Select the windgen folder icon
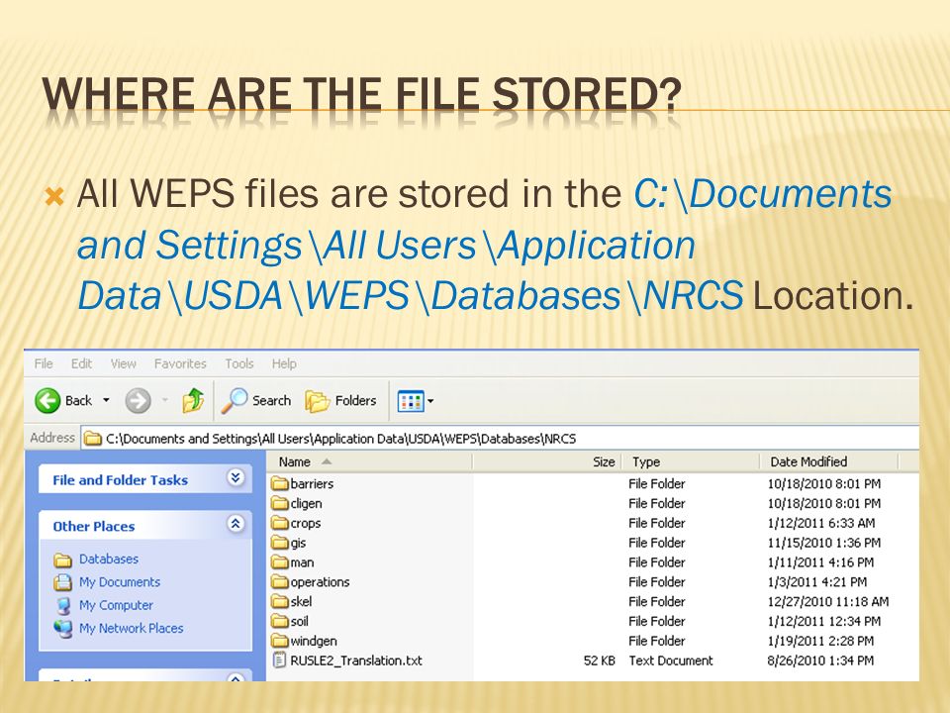Screen dimensions: 950x713 click(x=279, y=641)
